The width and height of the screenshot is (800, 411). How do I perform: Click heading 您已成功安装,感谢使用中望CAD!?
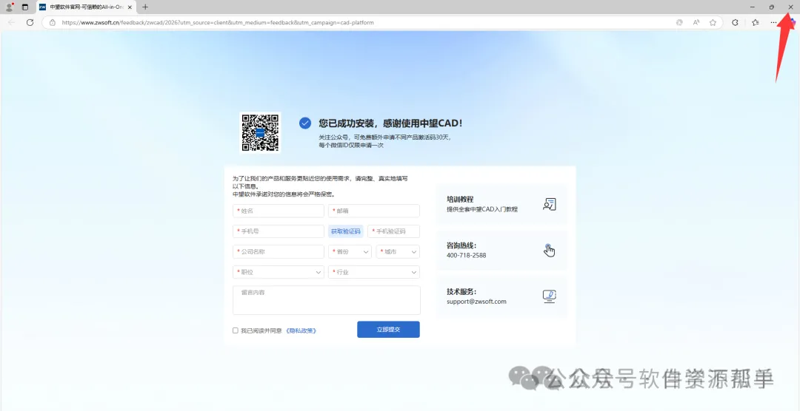tap(391, 123)
